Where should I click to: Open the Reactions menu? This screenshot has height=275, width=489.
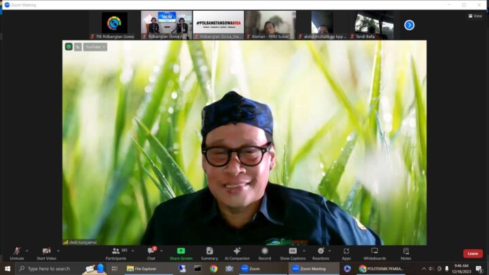321,253
